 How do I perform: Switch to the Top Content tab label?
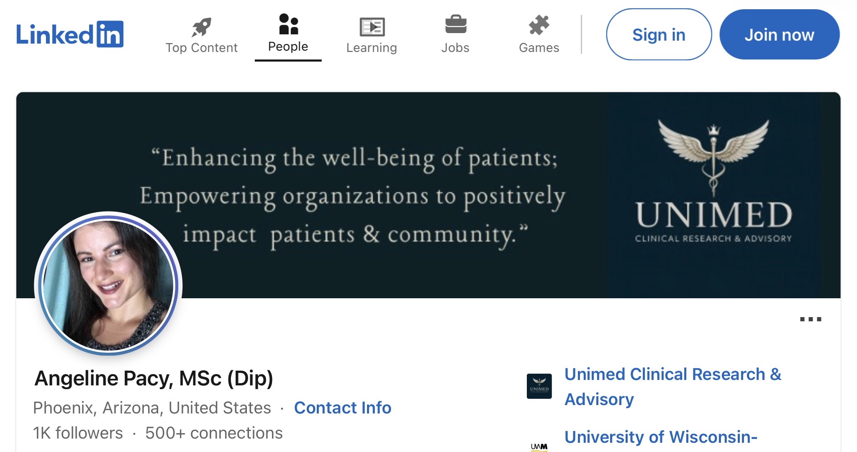[x=201, y=48]
